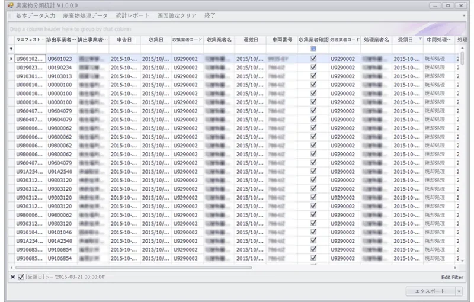Click the エクスポート button

[x=431, y=291]
